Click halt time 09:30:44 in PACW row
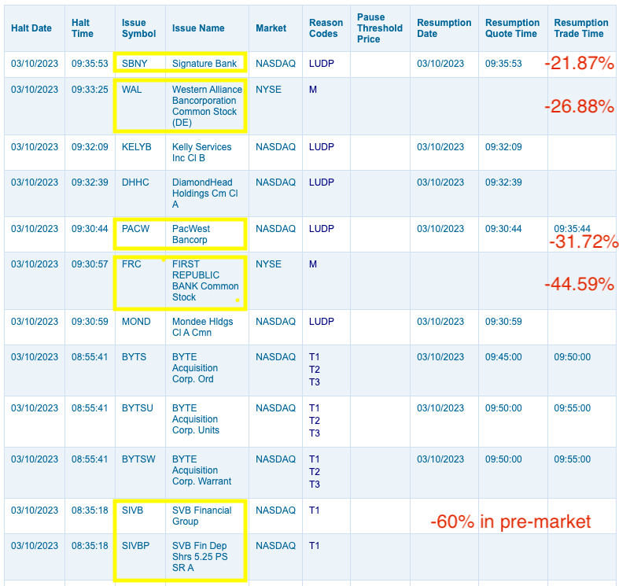Screen dimensions: 619x586 pos(90,229)
